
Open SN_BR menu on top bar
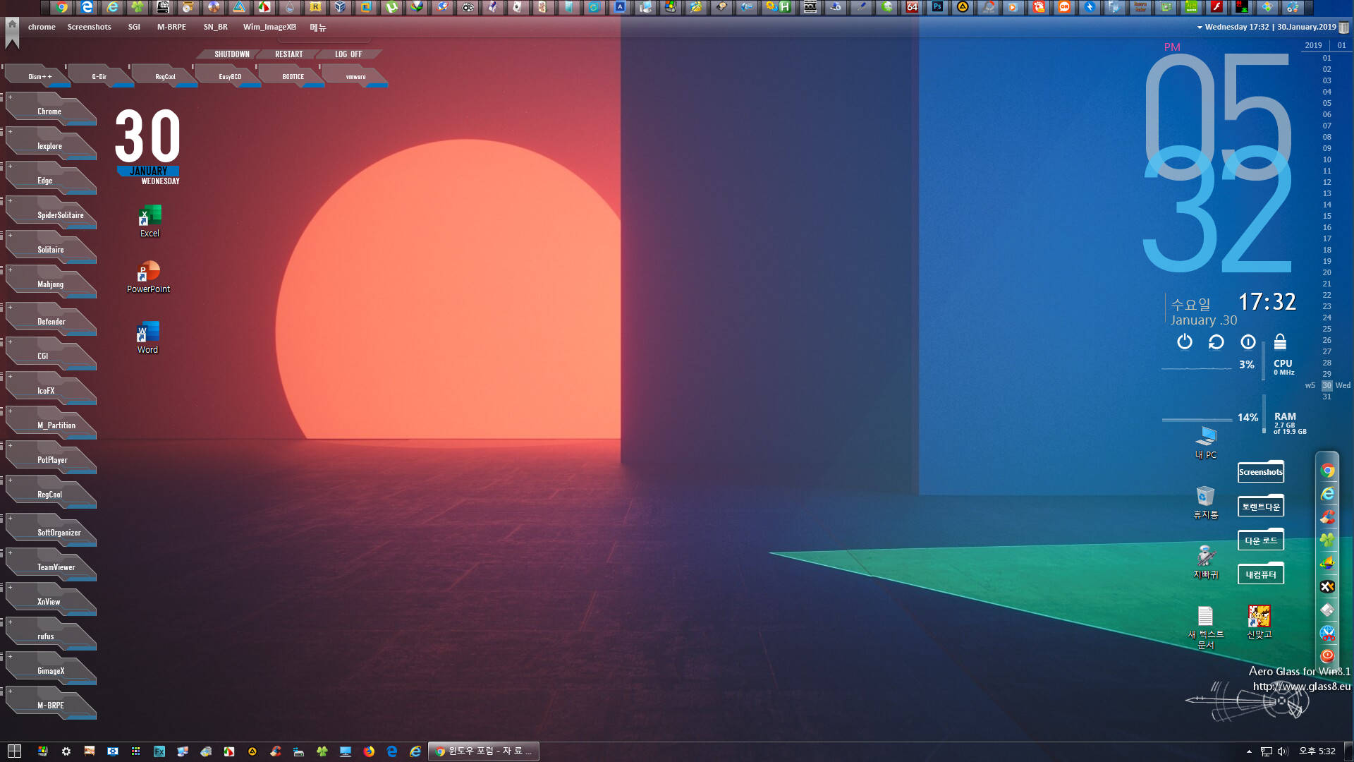pos(215,27)
